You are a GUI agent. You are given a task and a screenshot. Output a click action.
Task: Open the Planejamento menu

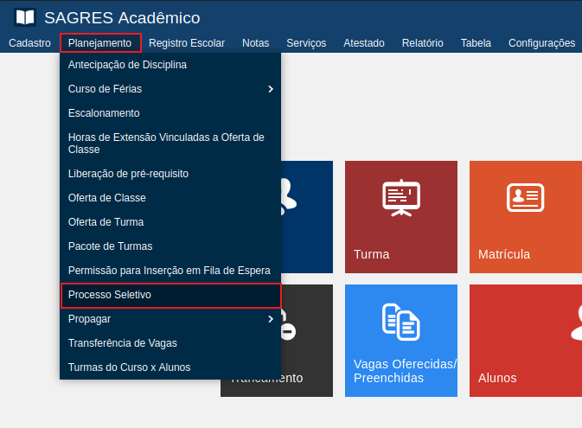point(100,42)
